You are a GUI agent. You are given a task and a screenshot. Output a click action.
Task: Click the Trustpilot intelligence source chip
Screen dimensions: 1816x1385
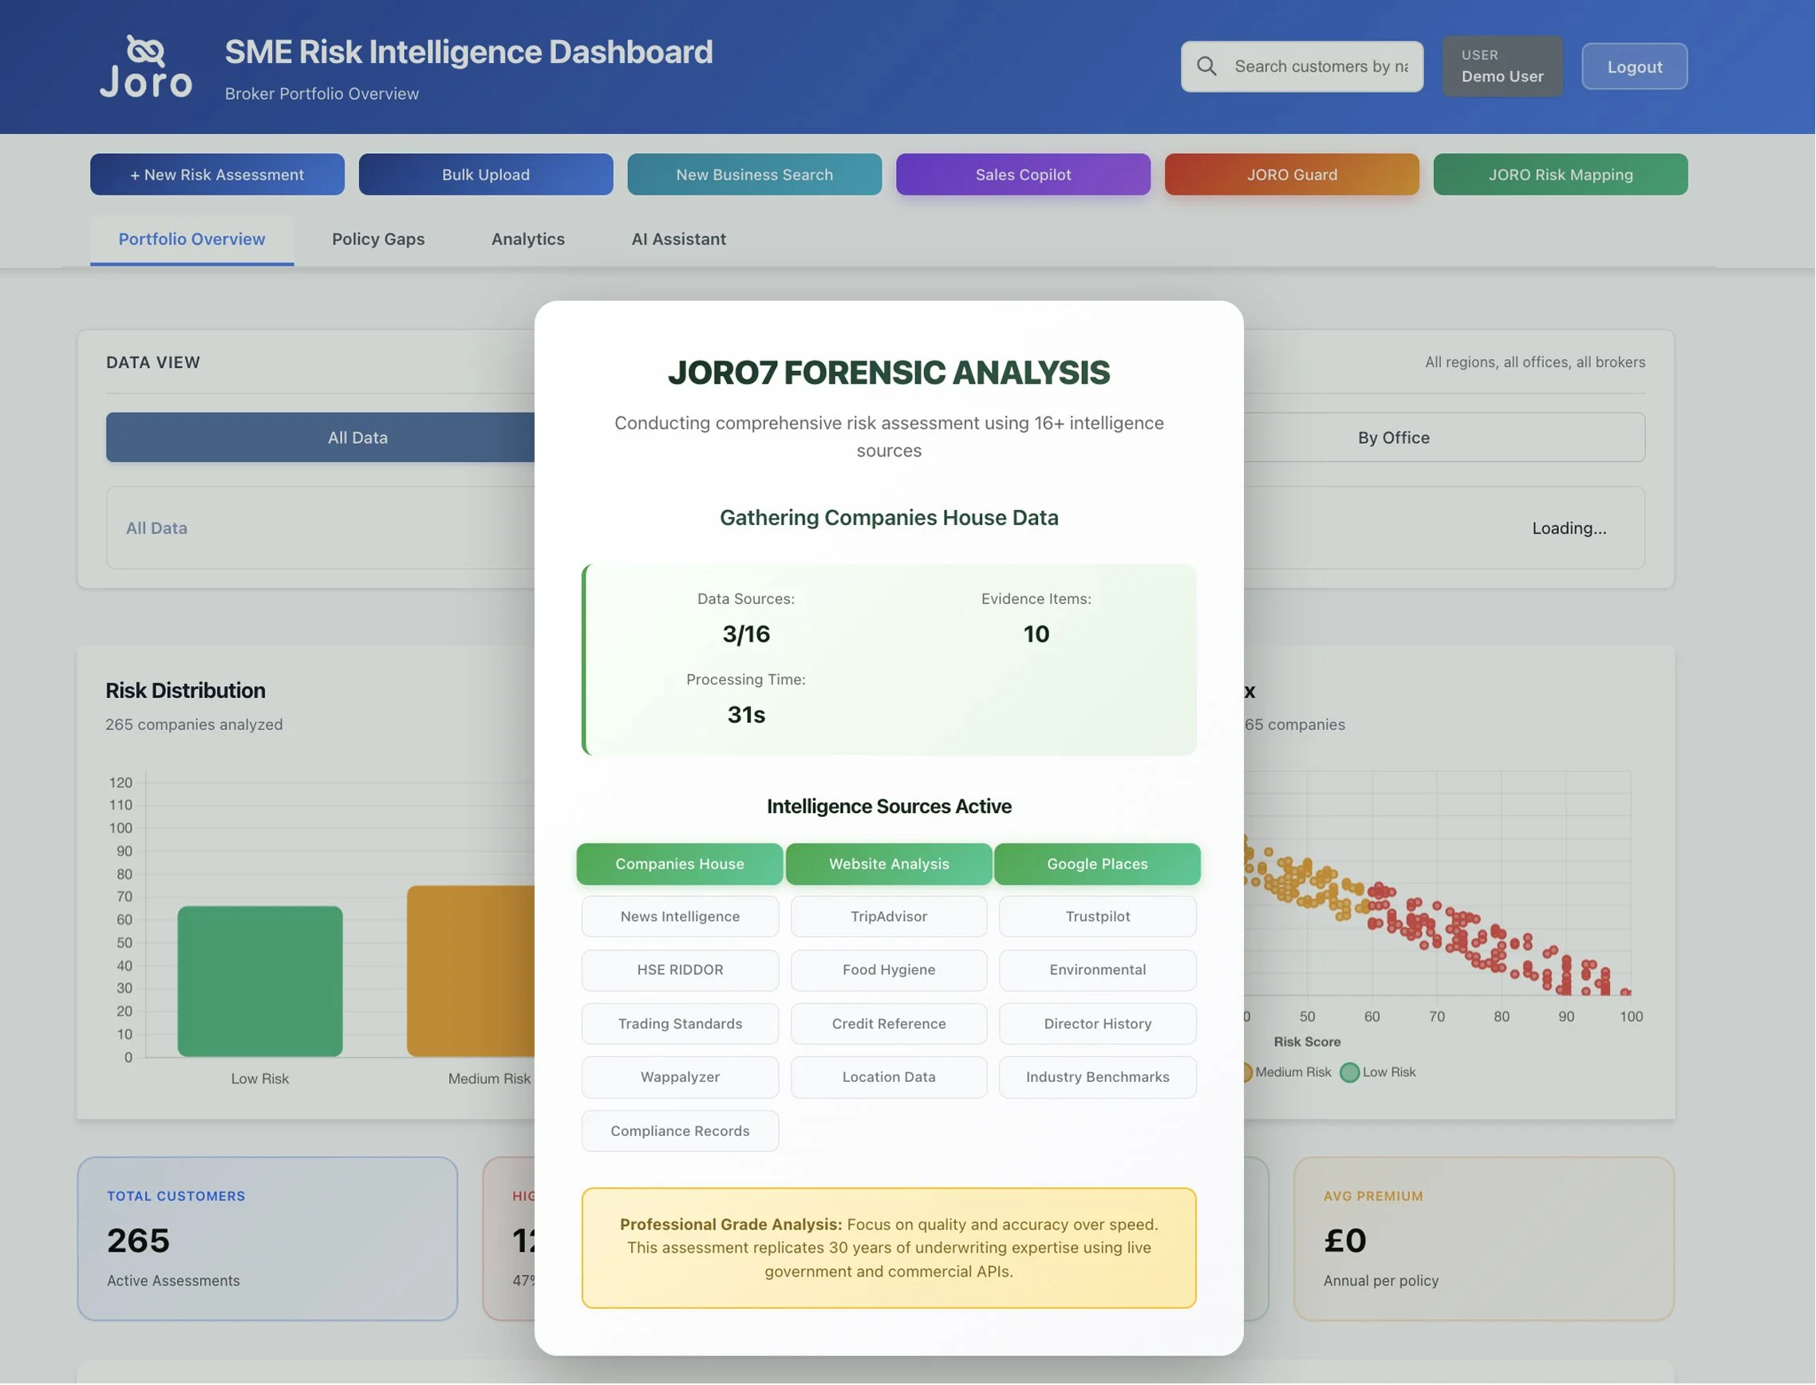click(1097, 917)
